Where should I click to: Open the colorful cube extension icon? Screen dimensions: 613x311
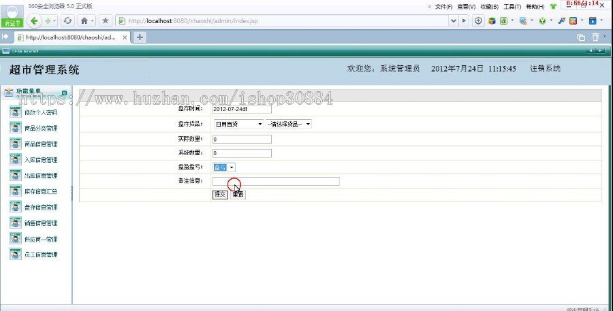(x=492, y=20)
